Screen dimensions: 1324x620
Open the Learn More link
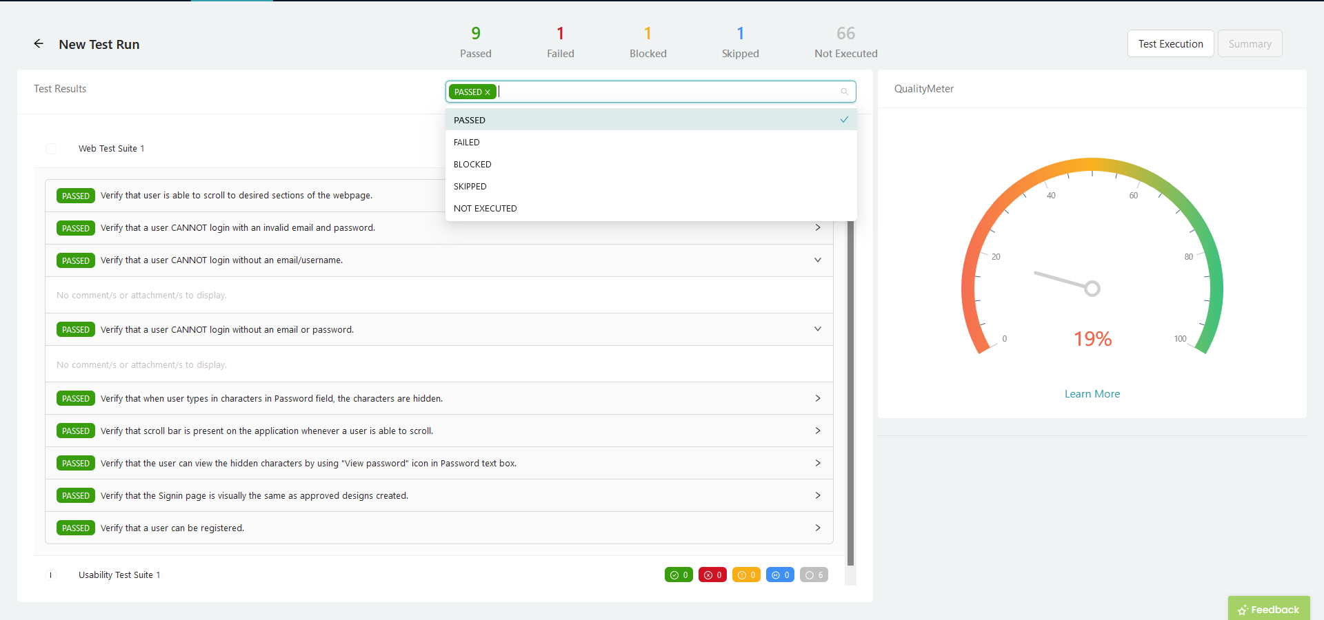(x=1092, y=394)
